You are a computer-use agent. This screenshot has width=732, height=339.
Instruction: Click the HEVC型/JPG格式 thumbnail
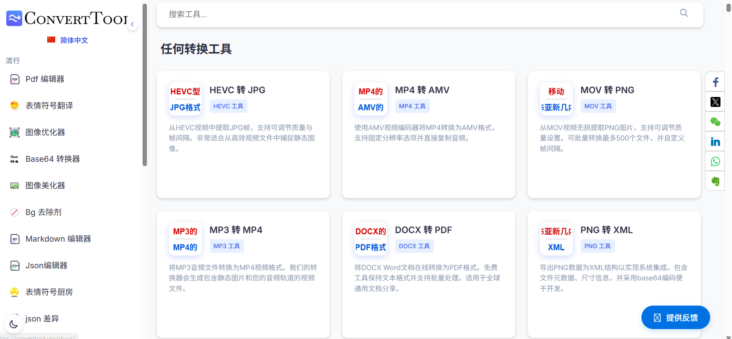[x=185, y=99]
